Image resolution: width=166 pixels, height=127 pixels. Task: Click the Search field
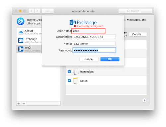point(135,11)
